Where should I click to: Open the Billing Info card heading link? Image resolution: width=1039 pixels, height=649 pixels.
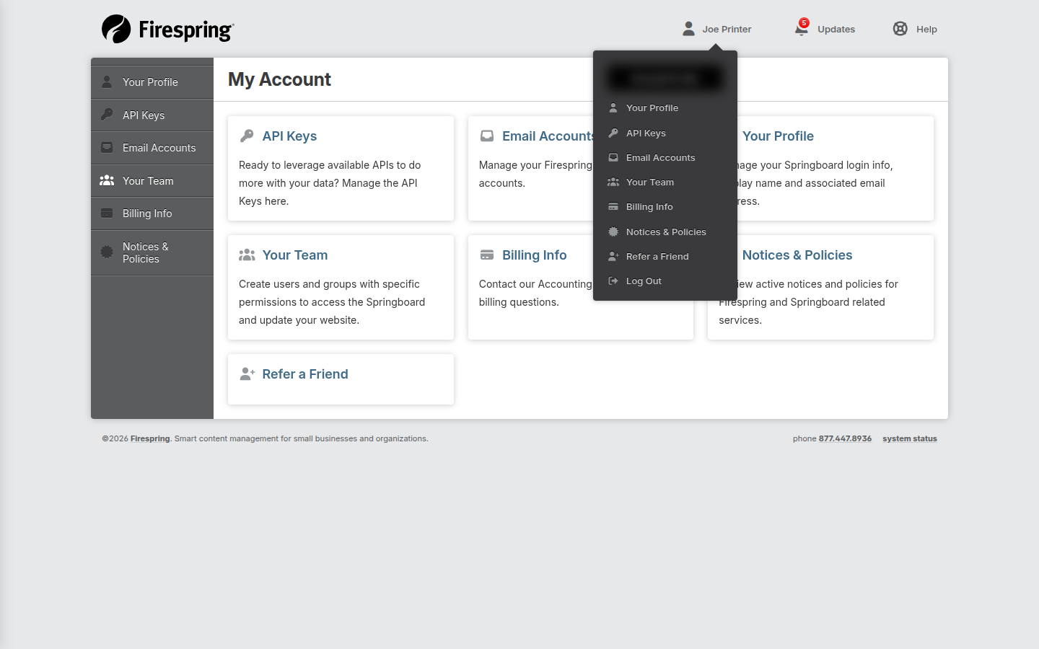[x=535, y=255]
